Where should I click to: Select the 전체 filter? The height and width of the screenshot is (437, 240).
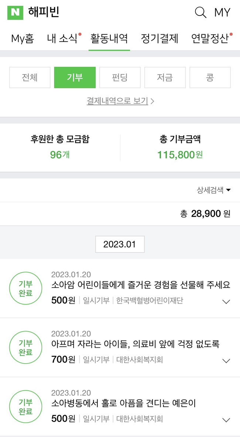pos(30,78)
